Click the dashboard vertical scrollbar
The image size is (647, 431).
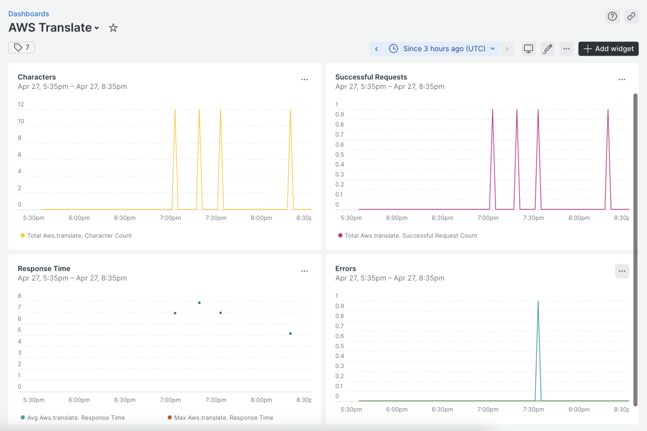[x=636, y=251]
